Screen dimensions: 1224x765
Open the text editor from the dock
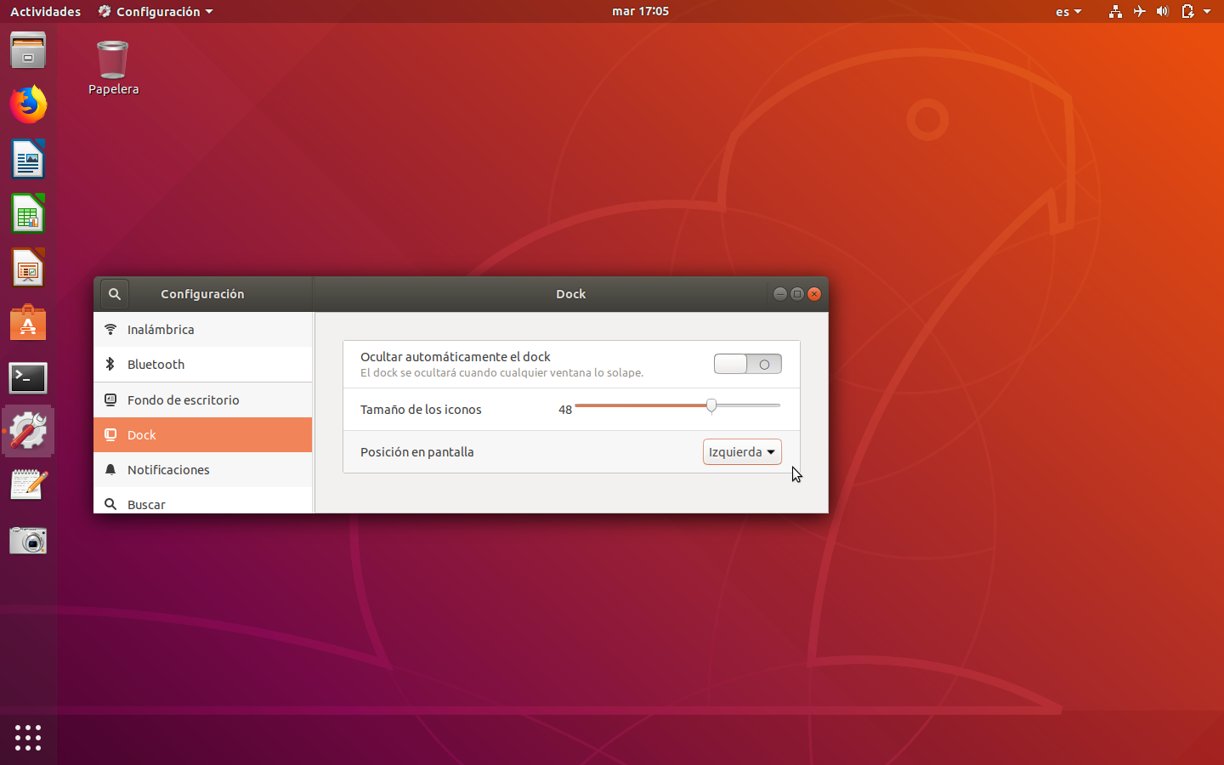(x=28, y=486)
